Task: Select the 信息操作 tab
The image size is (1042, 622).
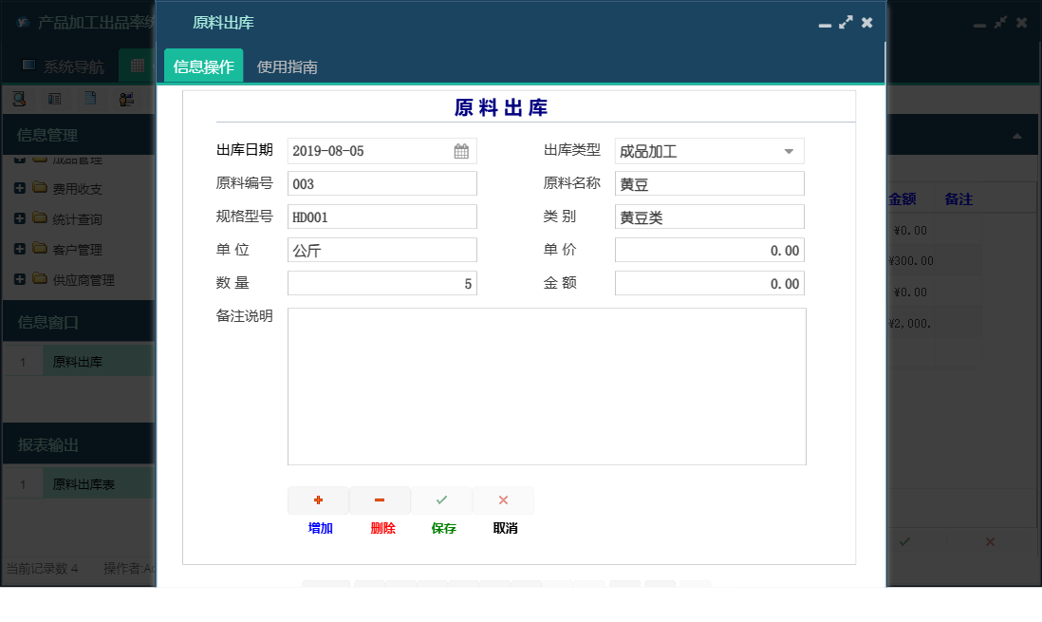Action: point(203,67)
